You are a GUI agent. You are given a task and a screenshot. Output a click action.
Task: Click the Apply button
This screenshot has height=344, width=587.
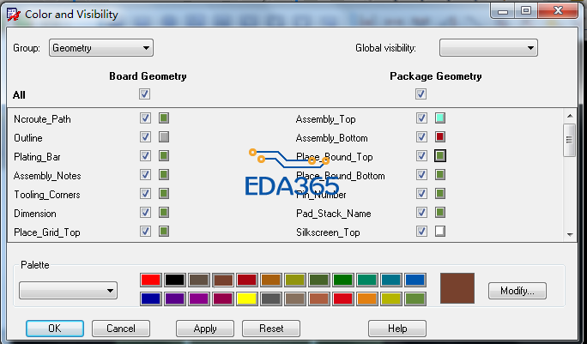click(x=205, y=329)
